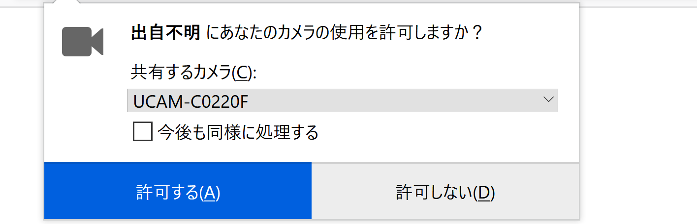Click the dropdown chevron arrow for camera list
This screenshot has height=224, width=697.
[548, 100]
